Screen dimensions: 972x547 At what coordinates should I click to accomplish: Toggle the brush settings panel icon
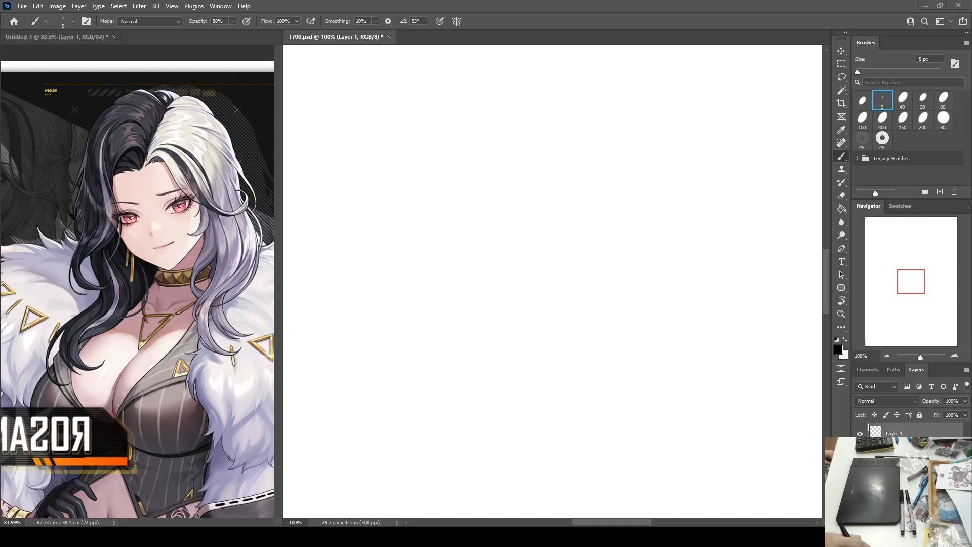tap(86, 21)
